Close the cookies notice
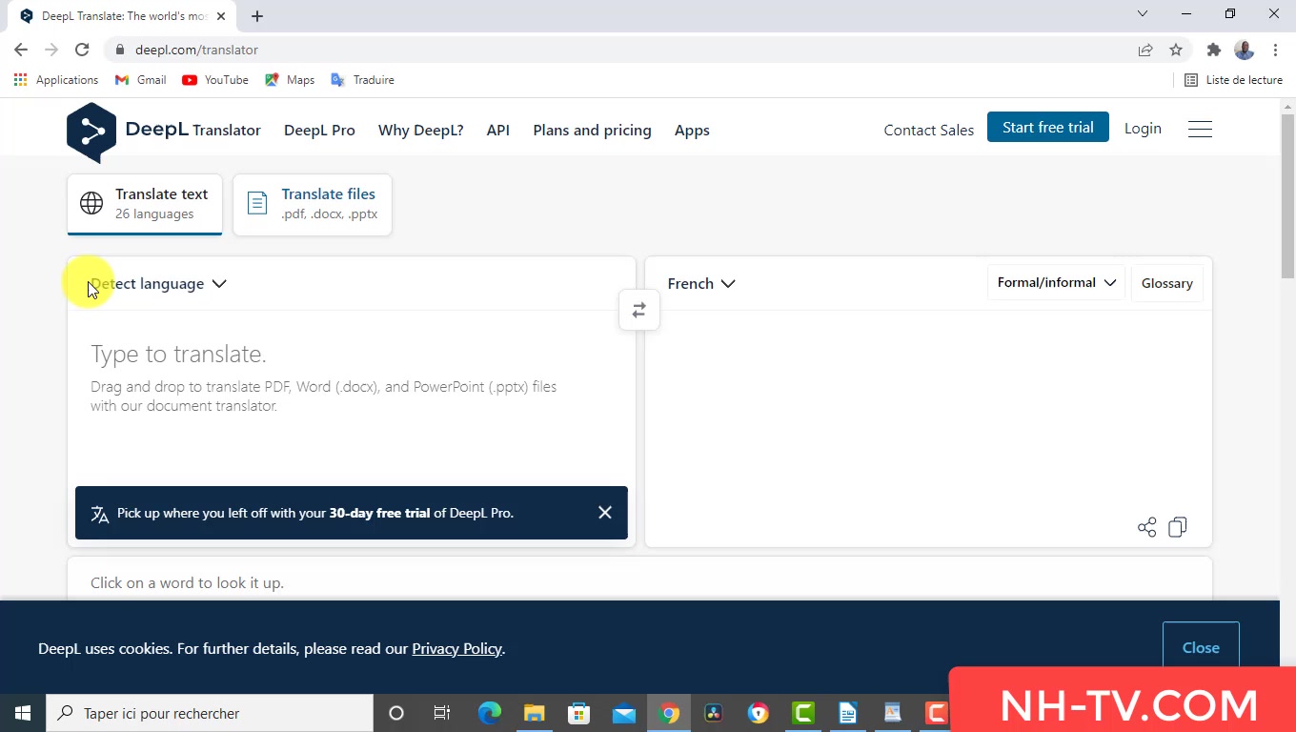Screen dimensions: 1296x732 pos(1201,648)
